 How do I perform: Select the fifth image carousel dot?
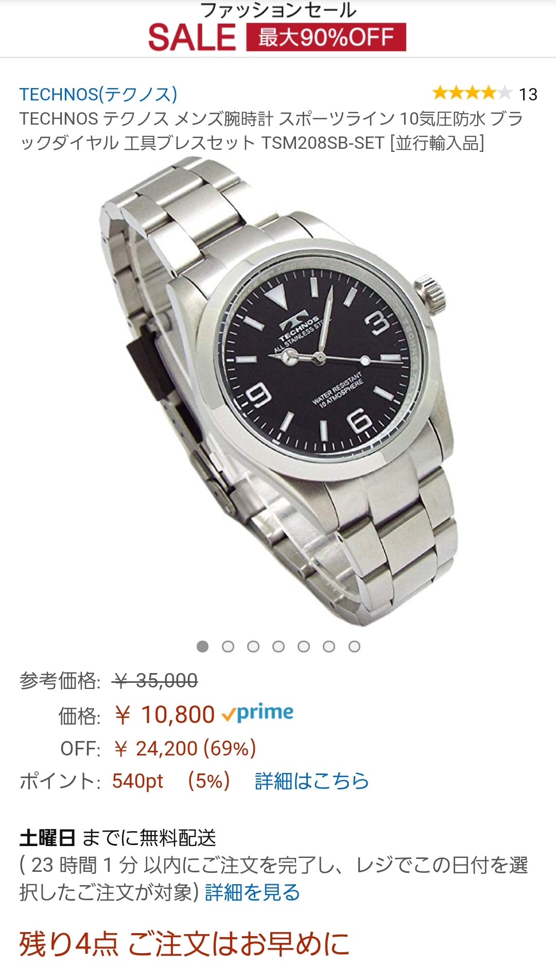tap(304, 646)
